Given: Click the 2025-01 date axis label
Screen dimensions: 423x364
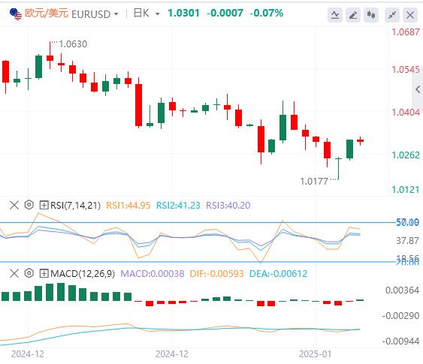Looking at the screenshot, I should click(x=315, y=354).
